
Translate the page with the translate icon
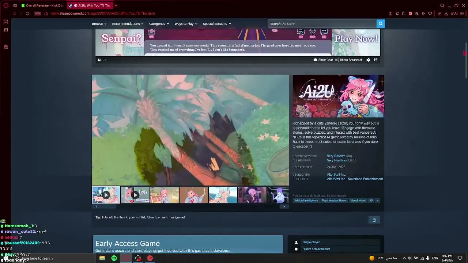[x=417, y=14]
